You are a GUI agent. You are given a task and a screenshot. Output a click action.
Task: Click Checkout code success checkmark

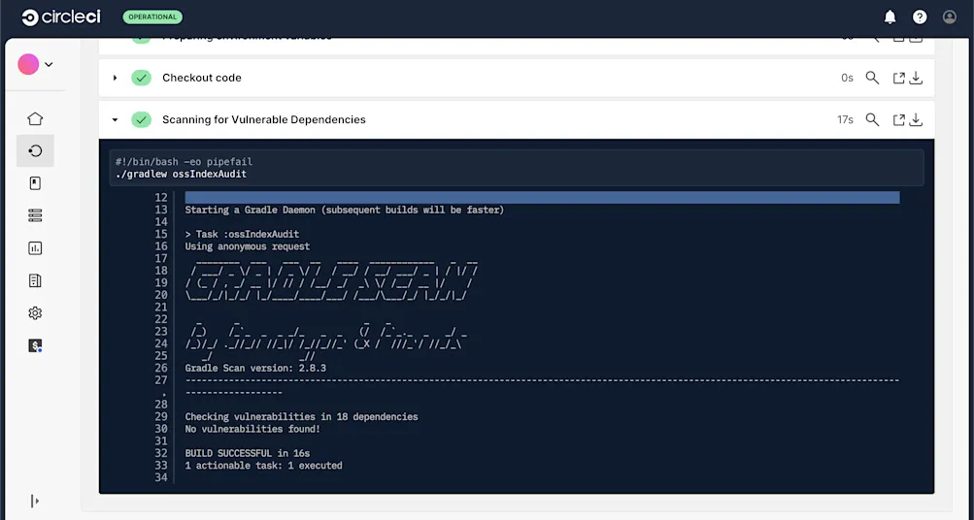click(142, 78)
